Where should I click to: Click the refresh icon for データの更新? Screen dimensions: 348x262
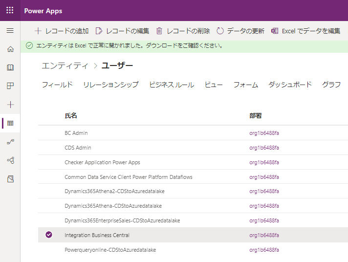coord(220,31)
